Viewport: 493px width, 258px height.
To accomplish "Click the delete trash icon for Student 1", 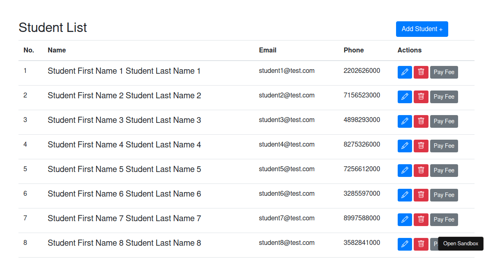I will (421, 72).
